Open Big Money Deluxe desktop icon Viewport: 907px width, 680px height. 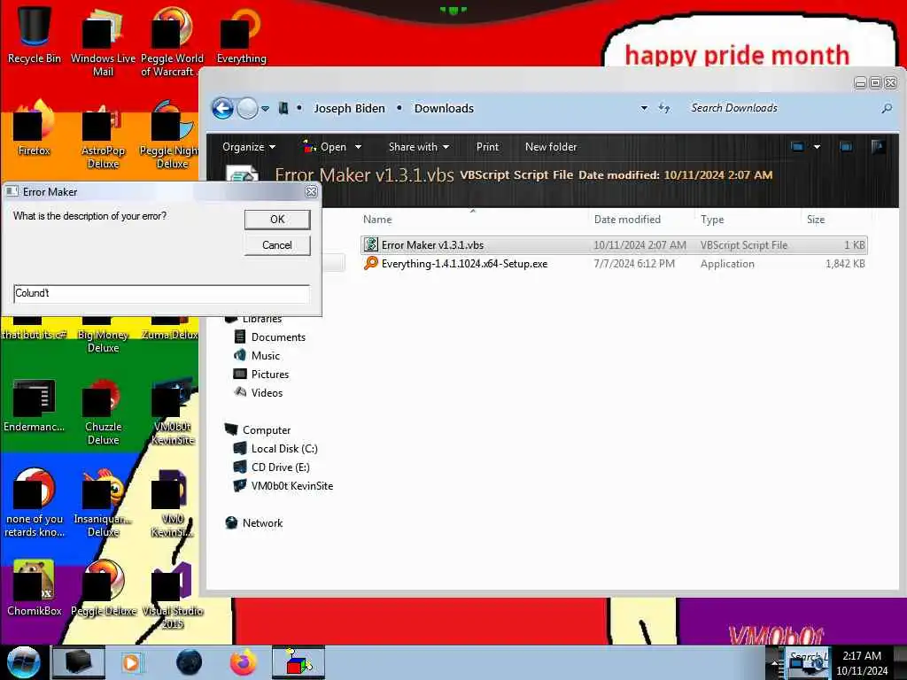pyautogui.click(x=103, y=336)
